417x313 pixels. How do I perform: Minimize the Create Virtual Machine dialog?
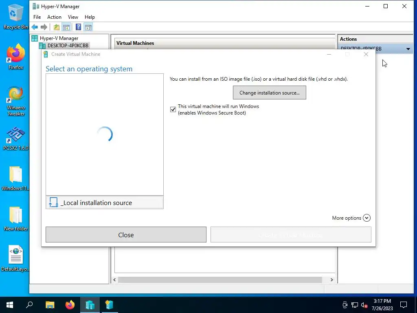(329, 54)
